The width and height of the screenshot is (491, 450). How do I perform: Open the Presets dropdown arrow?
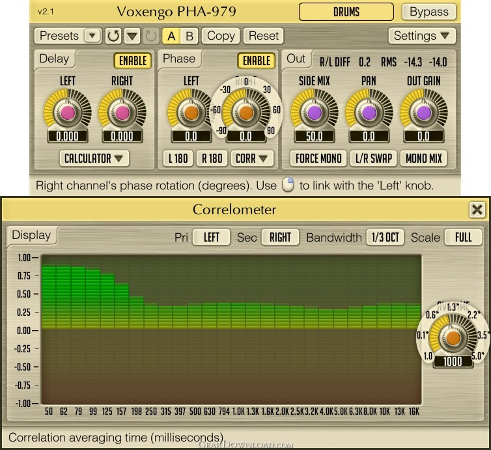[92, 36]
